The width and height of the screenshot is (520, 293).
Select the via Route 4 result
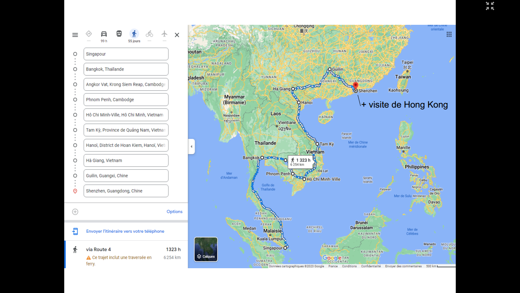(x=126, y=254)
